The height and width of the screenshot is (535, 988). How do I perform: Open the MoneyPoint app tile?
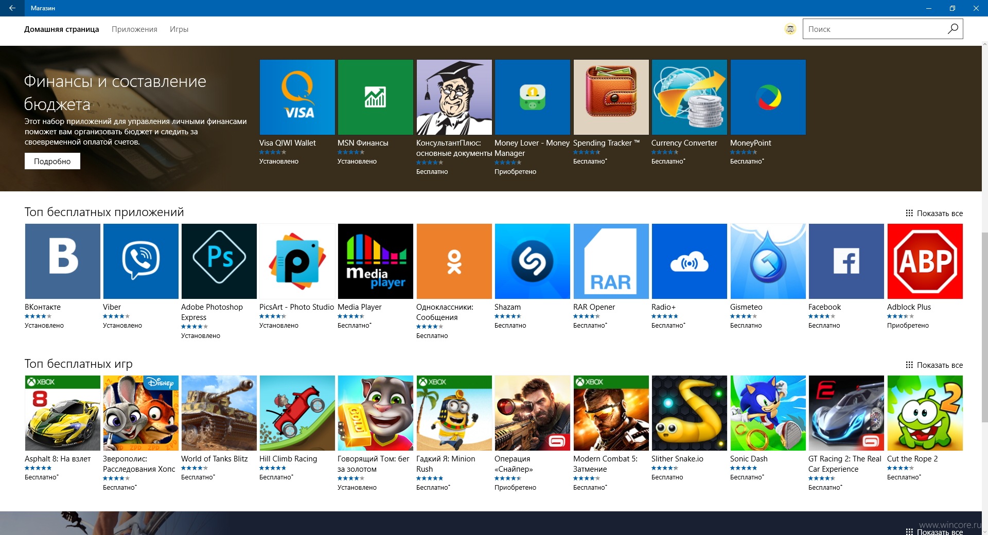(768, 97)
